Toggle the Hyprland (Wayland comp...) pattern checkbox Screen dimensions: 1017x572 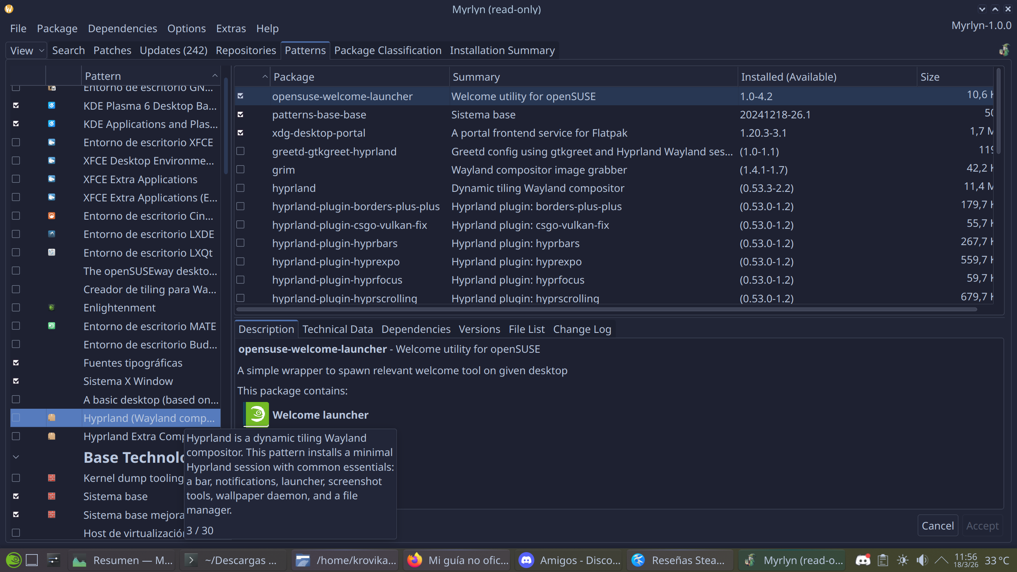pyautogui.click(x=16, y=418)
